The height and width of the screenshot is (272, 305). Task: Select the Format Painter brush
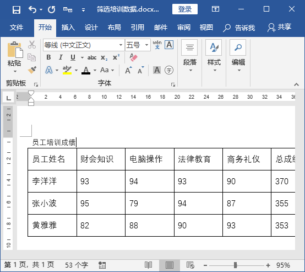(x=32, y=70)
